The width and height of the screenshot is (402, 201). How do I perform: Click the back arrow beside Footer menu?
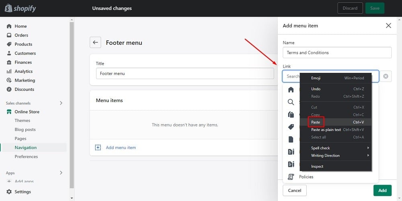coord(95,42)
